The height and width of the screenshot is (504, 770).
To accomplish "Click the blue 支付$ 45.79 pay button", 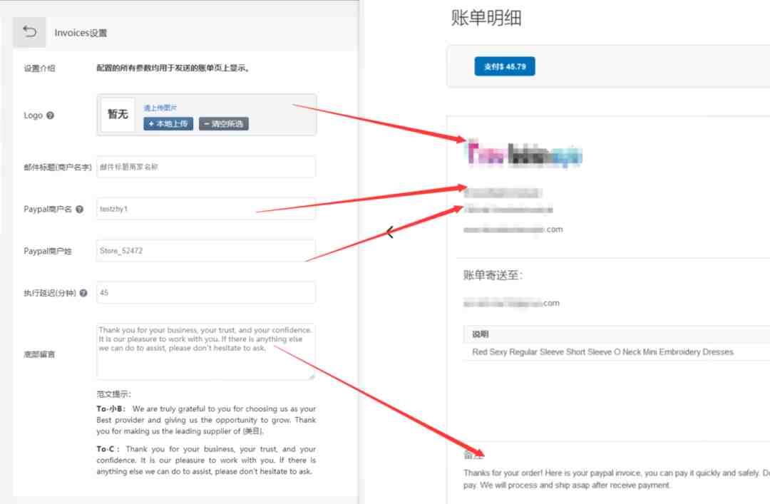I will [x=505, y=66].
